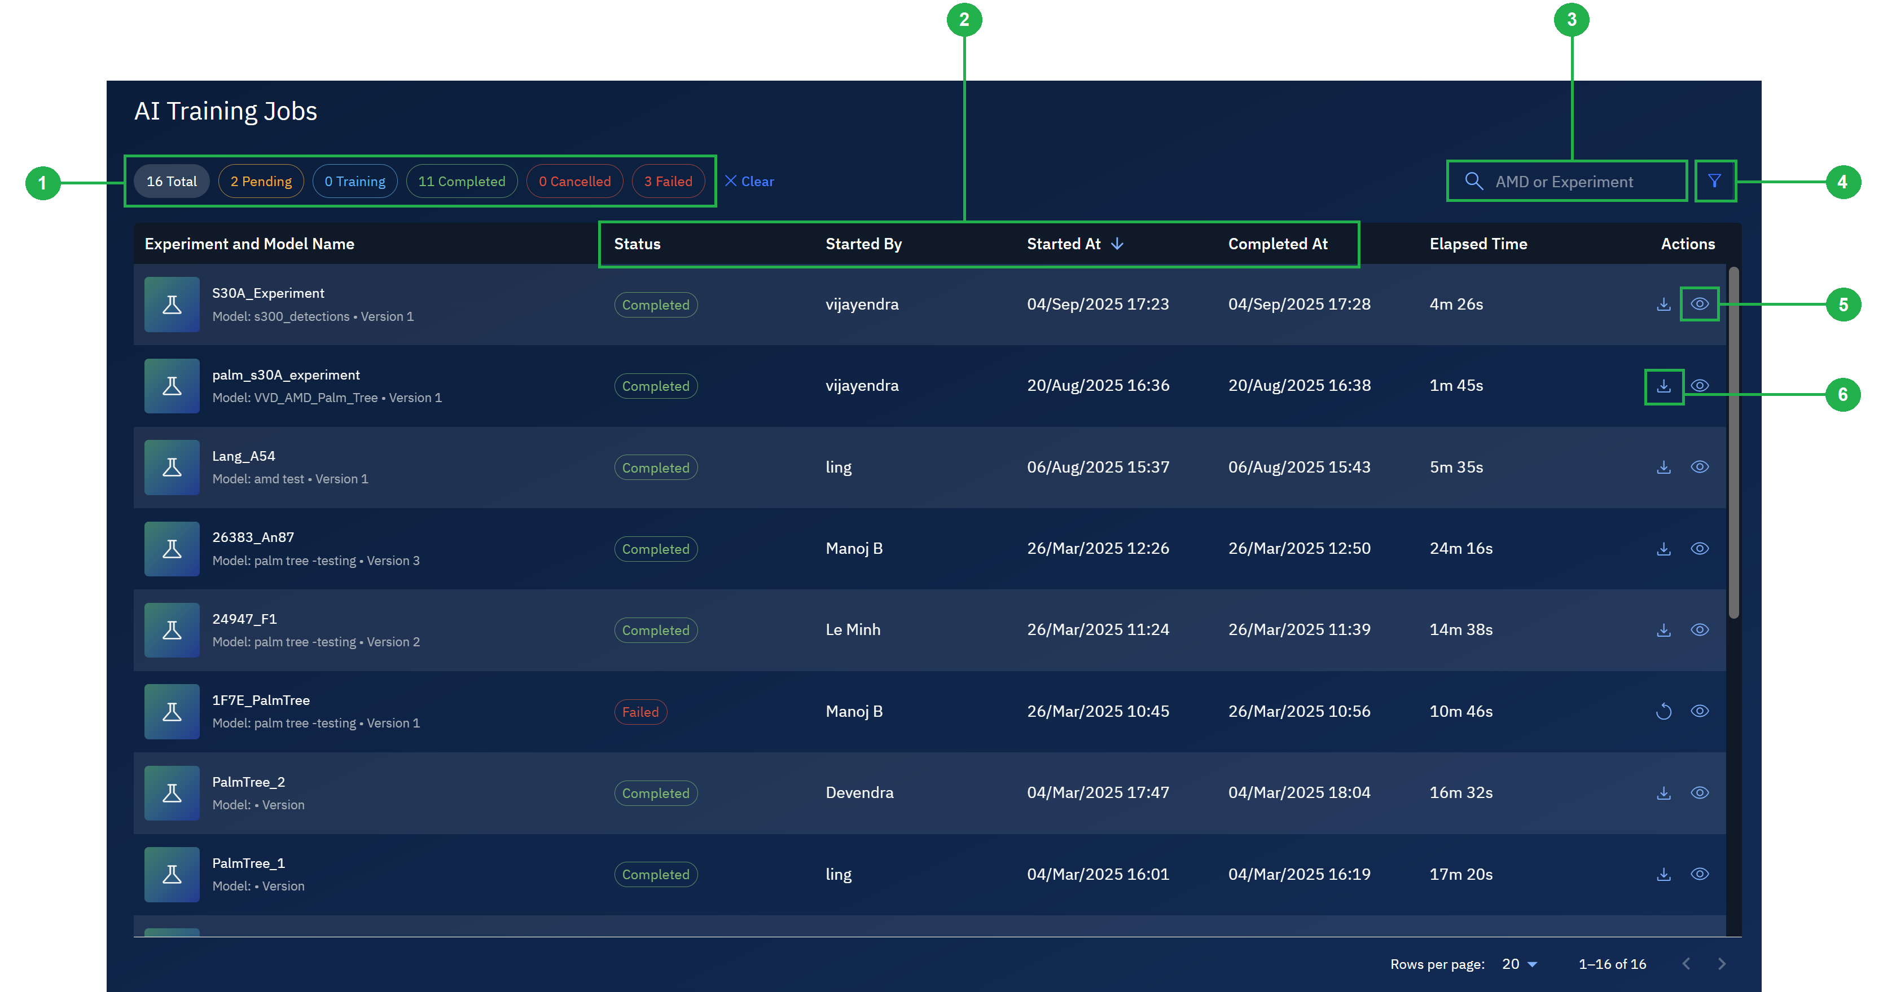This screenshot has width=1883, height=992.
Task: Click the 26383_An87 experiment flask icon
Action: [x=172, y=549]
